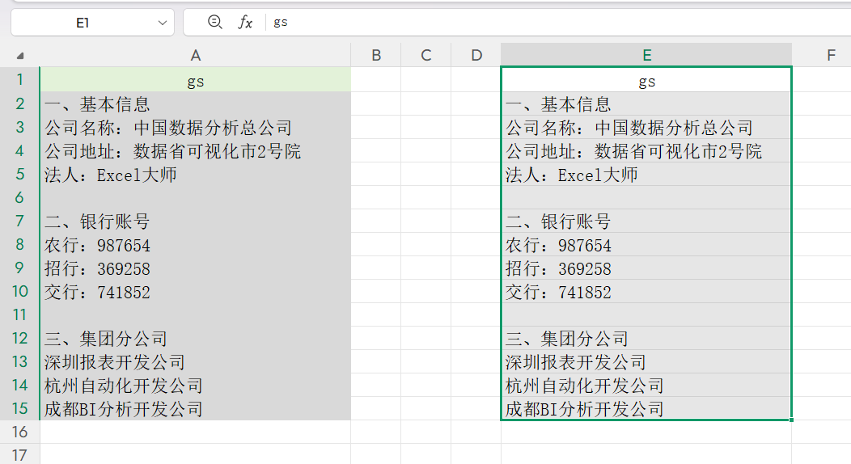
Task: Select row 14 header
Action: click(19, 385)
